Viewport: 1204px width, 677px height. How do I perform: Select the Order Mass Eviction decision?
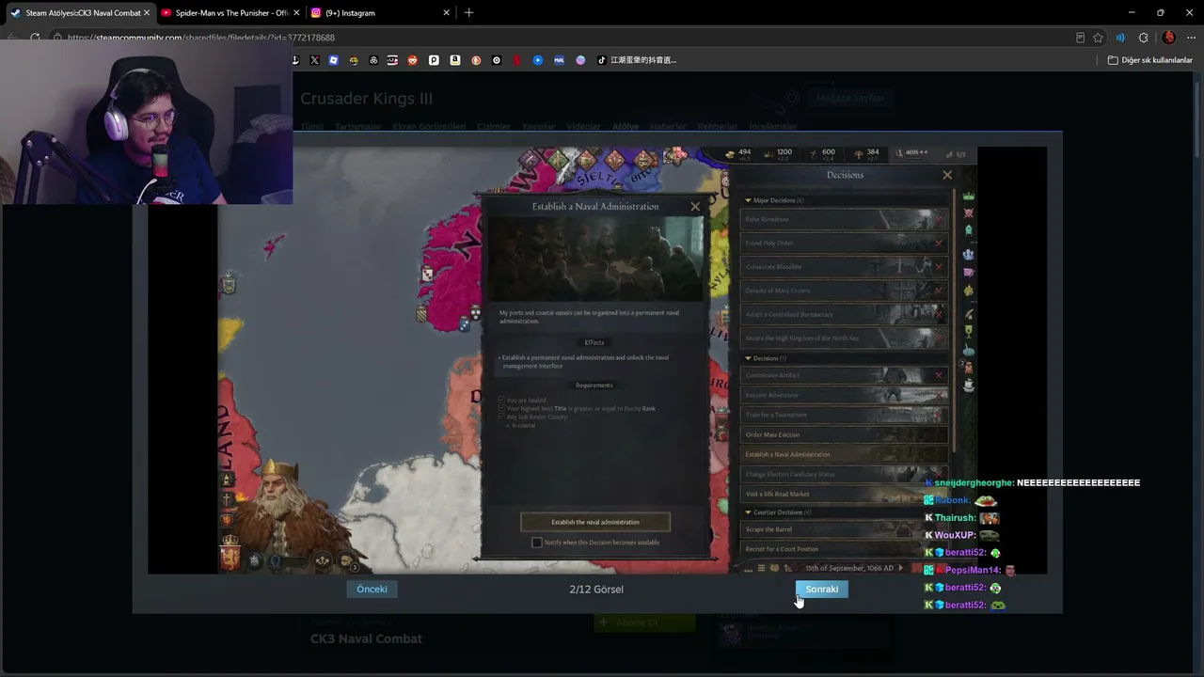(x=845, y=434)
